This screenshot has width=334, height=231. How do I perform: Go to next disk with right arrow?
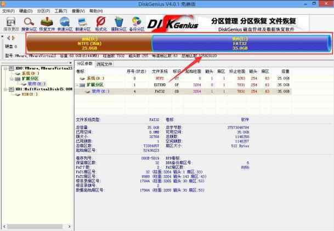click(x=13, y=38)
